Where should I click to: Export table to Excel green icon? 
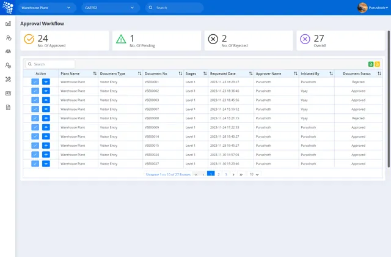point(371,64)
